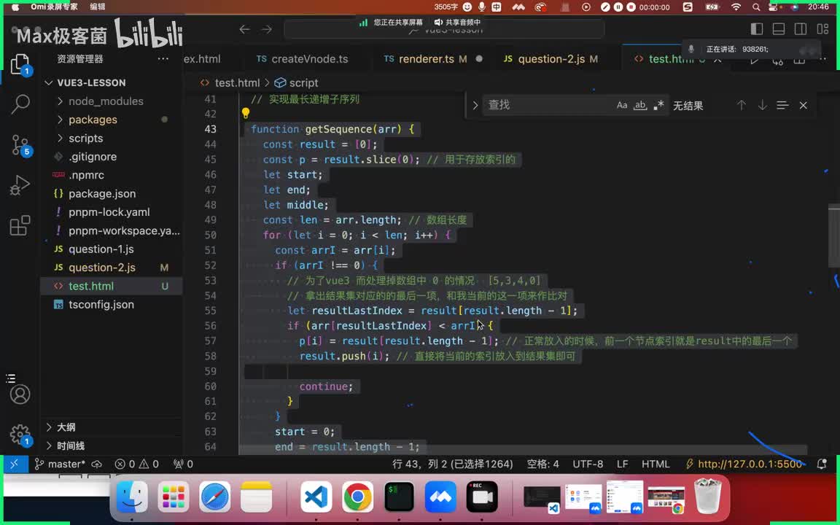This screenshot has width=840, height=525.
Task: Expand the node_modules folder
Action: coord(106,101)
